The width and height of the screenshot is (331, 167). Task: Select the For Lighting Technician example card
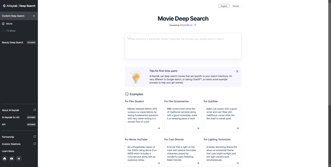222,155
